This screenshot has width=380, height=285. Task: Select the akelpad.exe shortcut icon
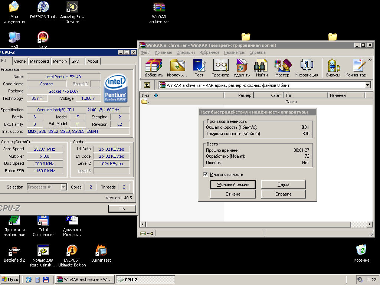pyautogui.click(x=14, y=226)
